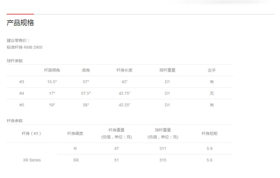Select the 杆面倾角 column header
This screenshot has height=178, width=280.
pos(52,71)
